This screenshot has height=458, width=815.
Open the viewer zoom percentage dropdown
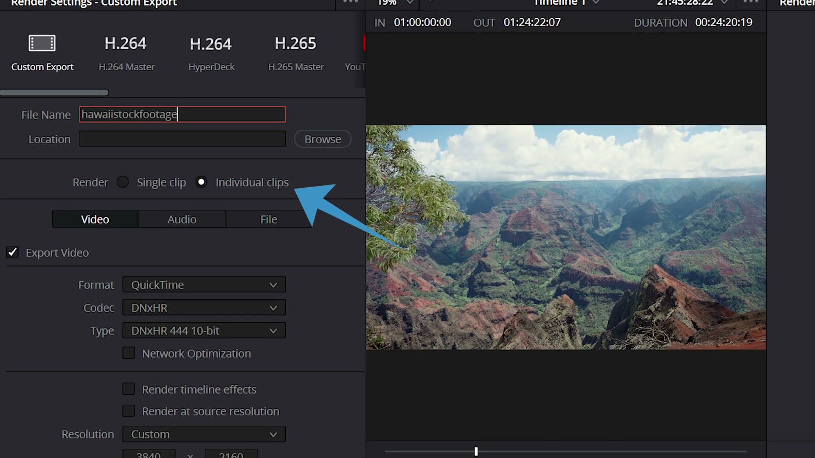[x=396, y=3]
